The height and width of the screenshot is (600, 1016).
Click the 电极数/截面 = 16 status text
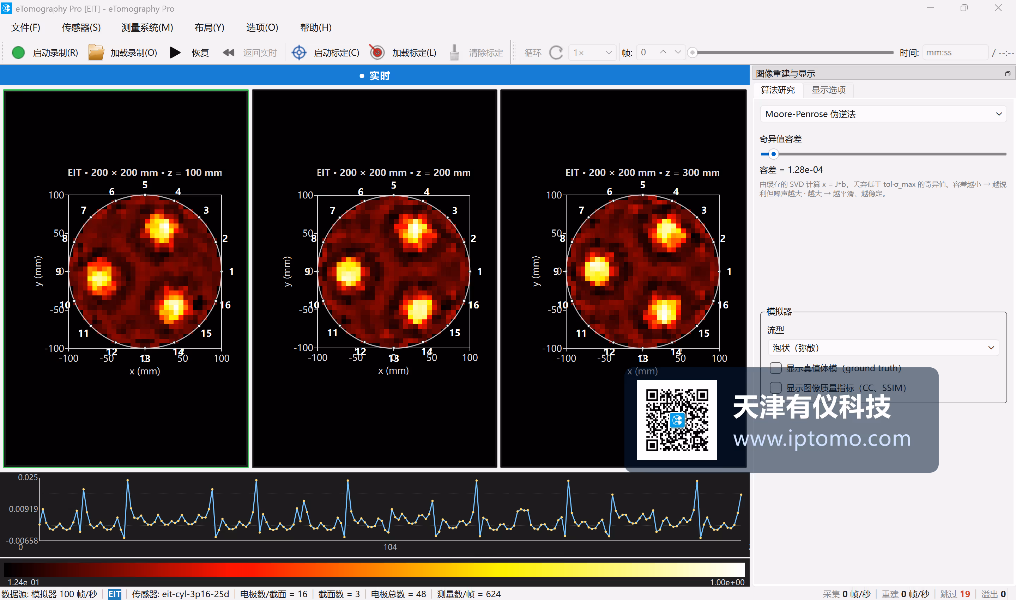pyautogui.click(x=273, y=594)
